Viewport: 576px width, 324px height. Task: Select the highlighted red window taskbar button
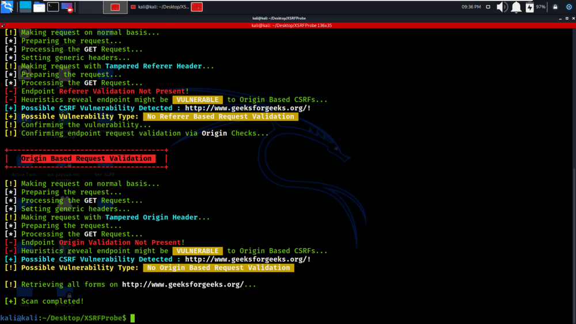[115, 7]
